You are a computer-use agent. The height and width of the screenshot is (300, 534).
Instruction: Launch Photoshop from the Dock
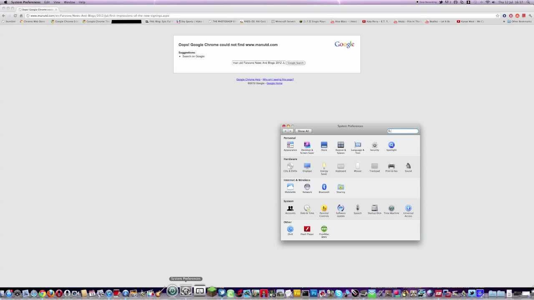314,293
